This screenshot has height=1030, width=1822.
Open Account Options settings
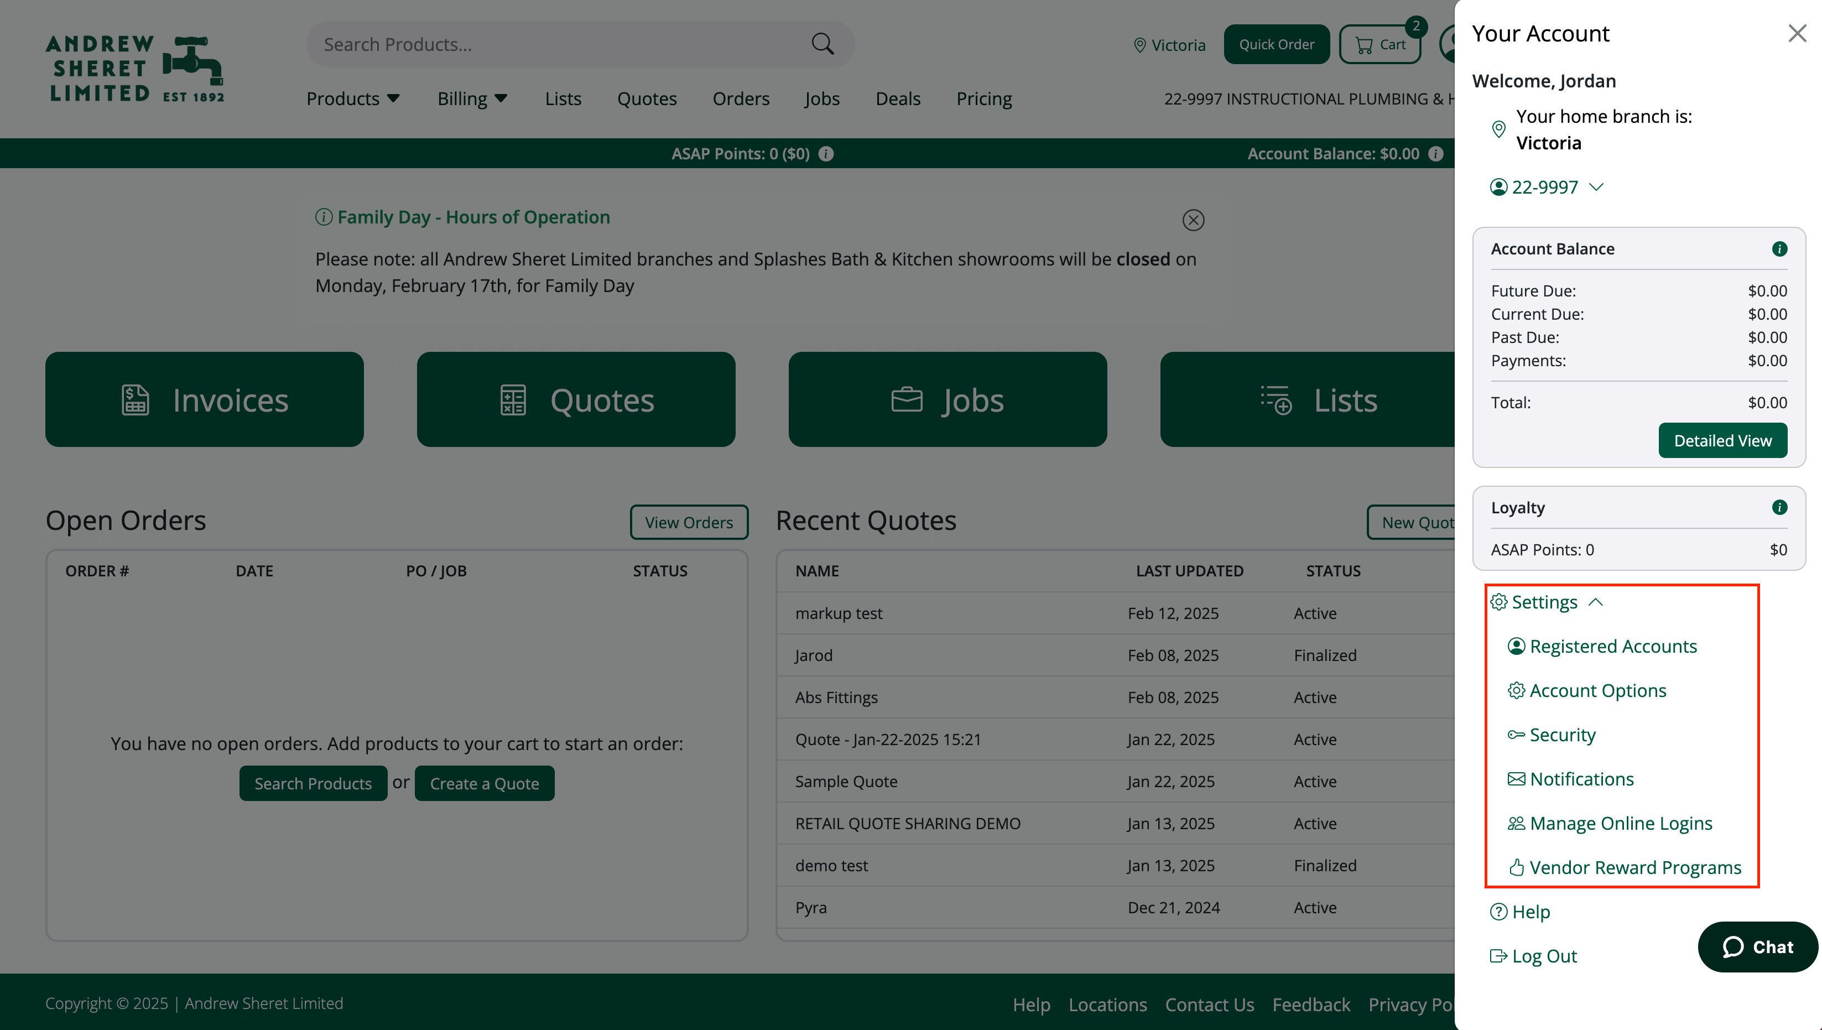pos(1586,690)
